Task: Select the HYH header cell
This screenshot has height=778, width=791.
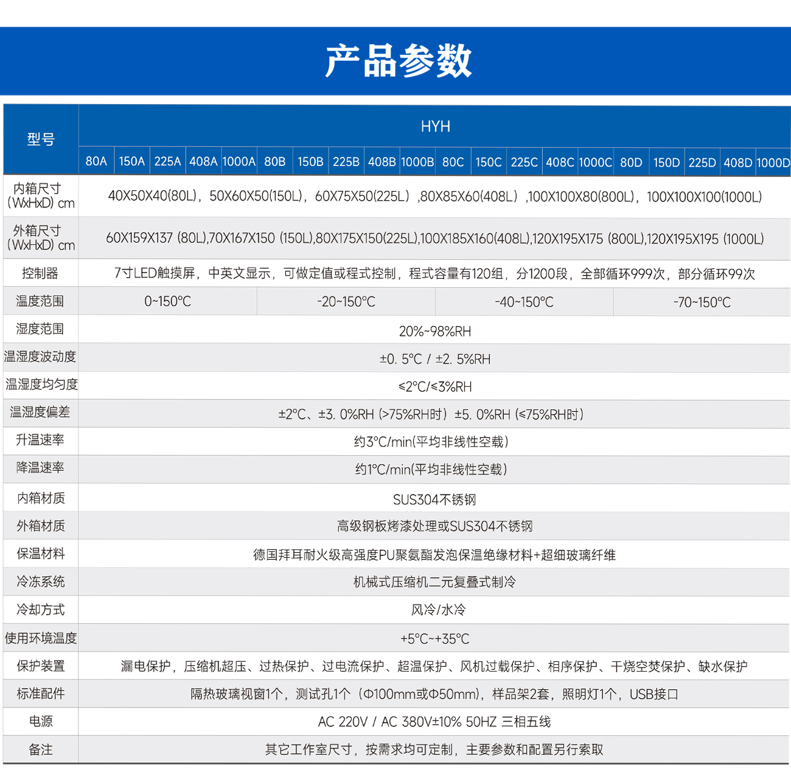Action: tap(435, 127)
